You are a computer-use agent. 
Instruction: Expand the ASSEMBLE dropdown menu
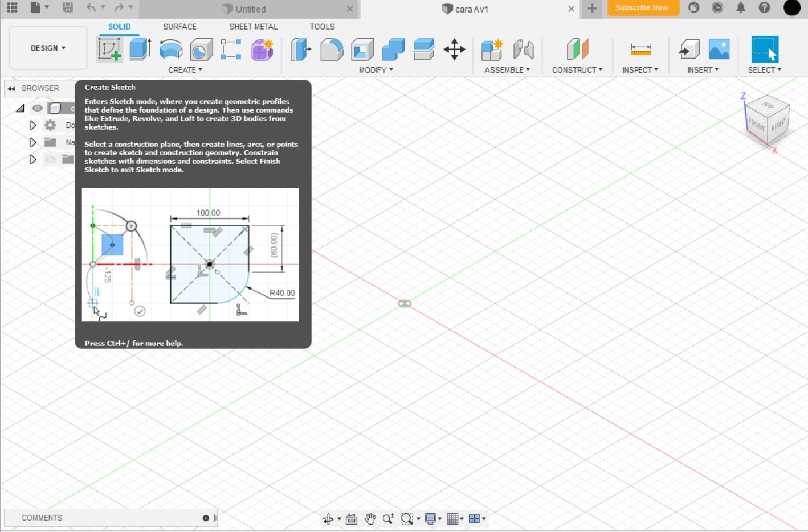pos(507,70)
